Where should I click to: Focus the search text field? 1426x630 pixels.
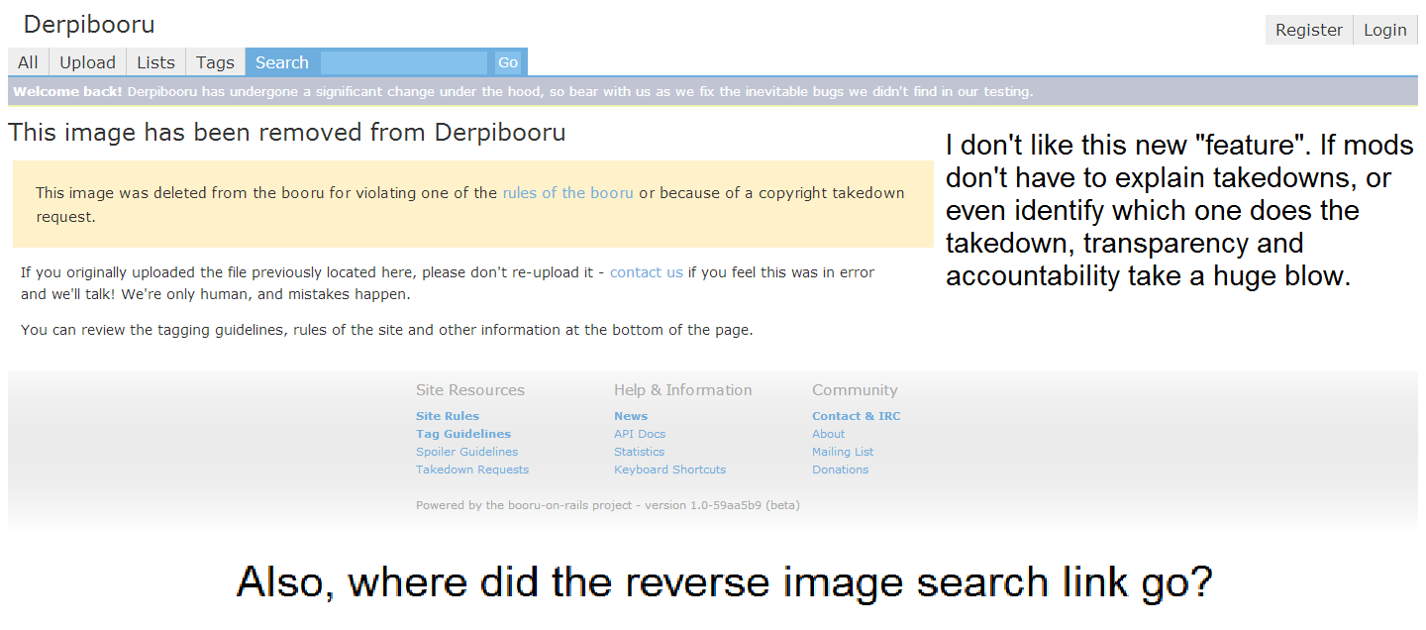point(404,62)
